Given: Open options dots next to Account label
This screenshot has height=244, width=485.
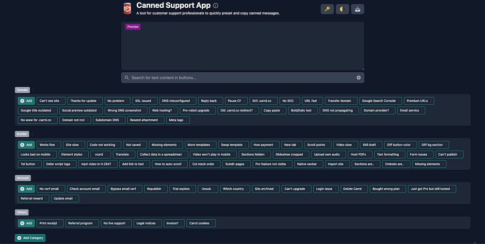Looking at the screenshot, I should point(34,178).
